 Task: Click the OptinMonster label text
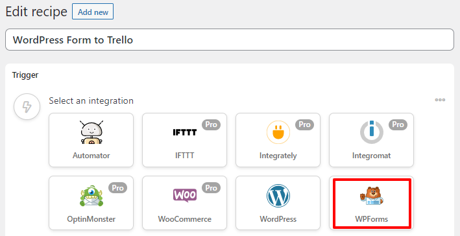(91, 219)
